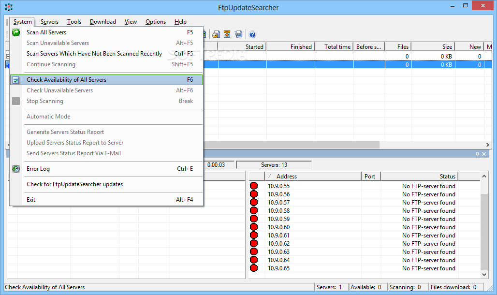This screenshot has width=497, height=295.
Task: Click down arrow of address list scrollbar
Action: pyautogui.click(x=484, y=275)
